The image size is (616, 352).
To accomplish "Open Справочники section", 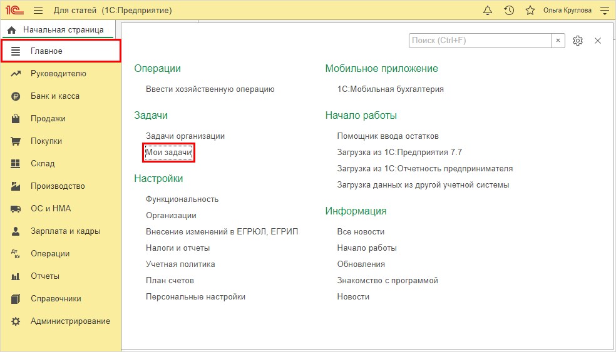I will click(56, 299).
